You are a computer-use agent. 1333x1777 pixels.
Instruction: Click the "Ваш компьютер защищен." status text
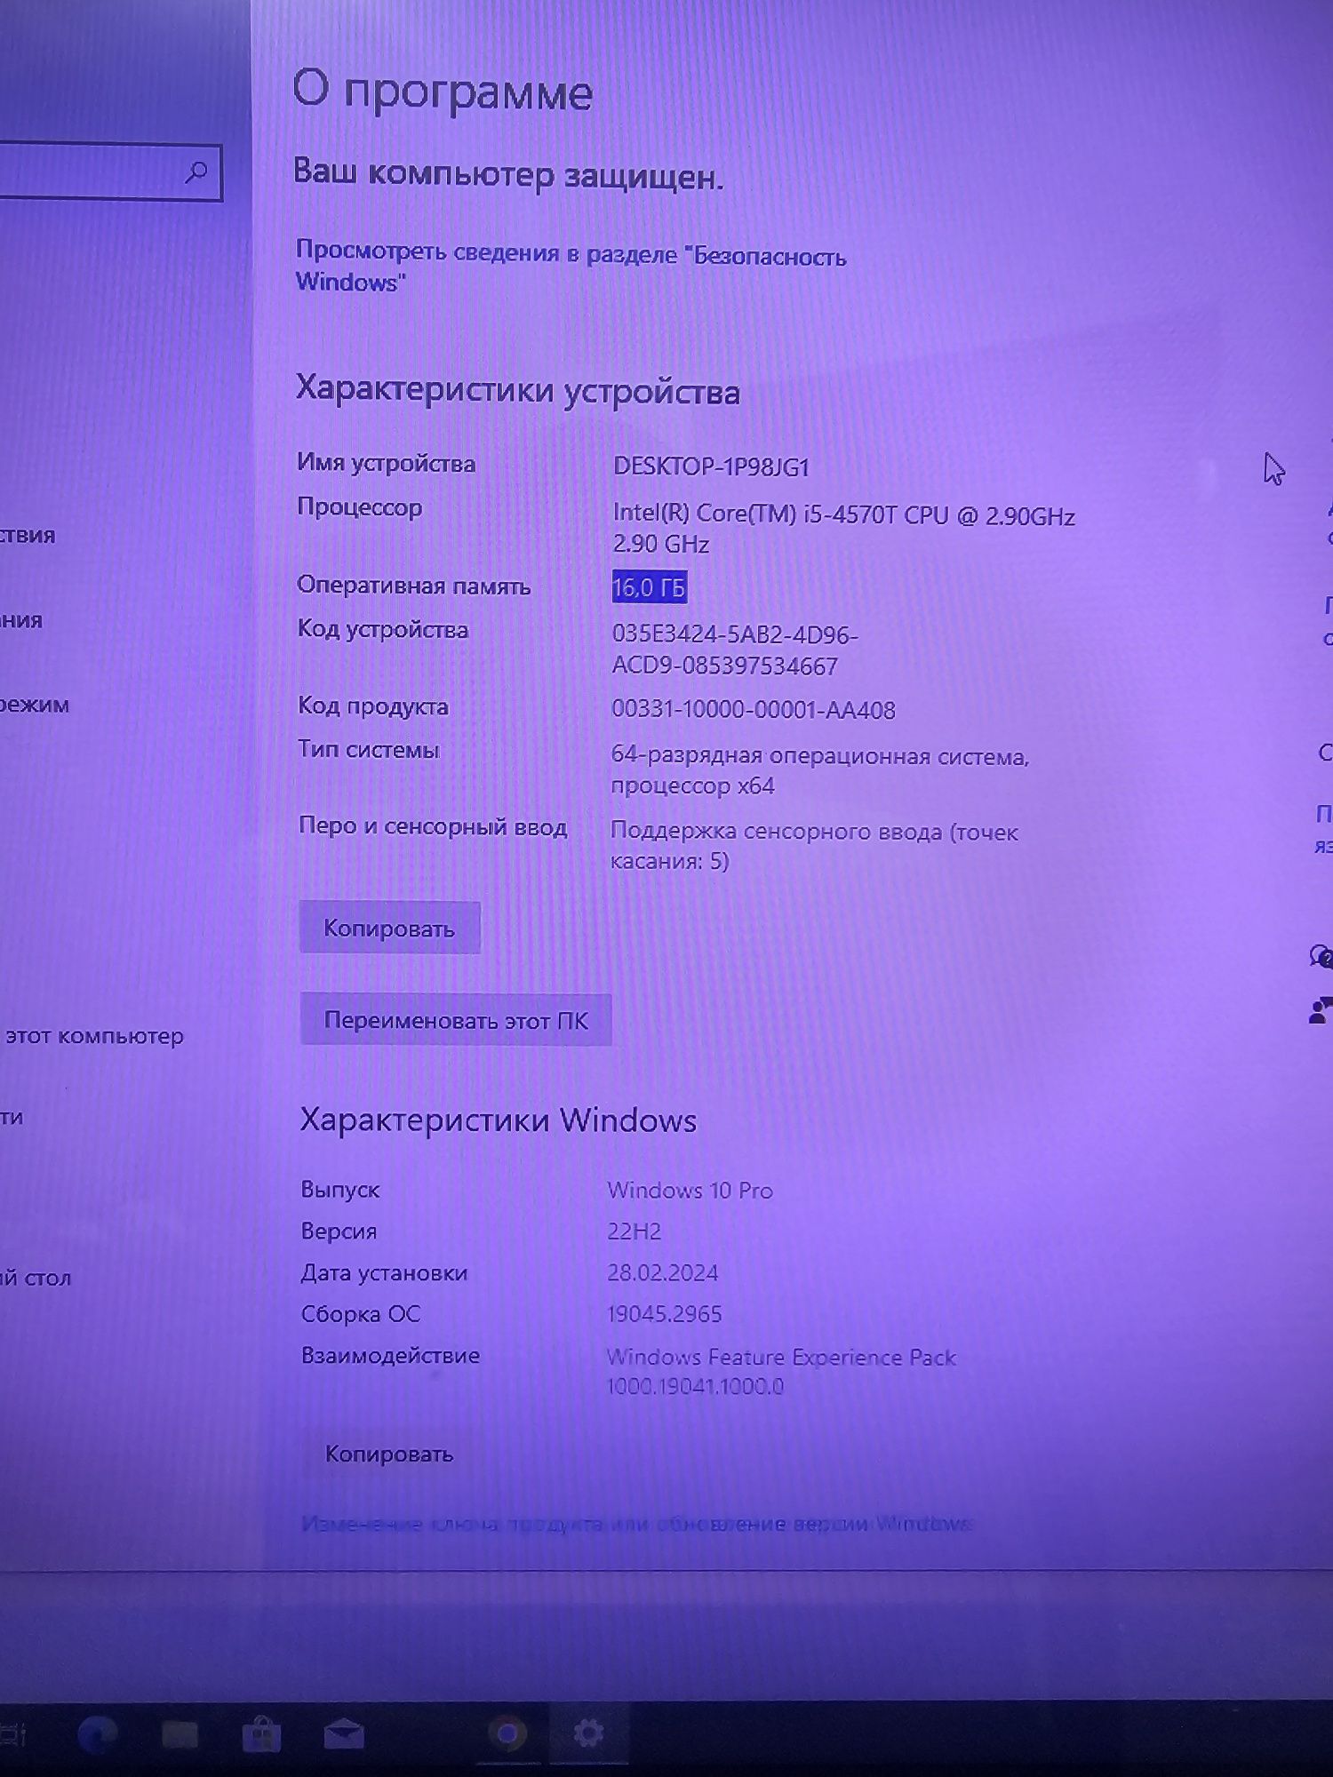(508, 173)
